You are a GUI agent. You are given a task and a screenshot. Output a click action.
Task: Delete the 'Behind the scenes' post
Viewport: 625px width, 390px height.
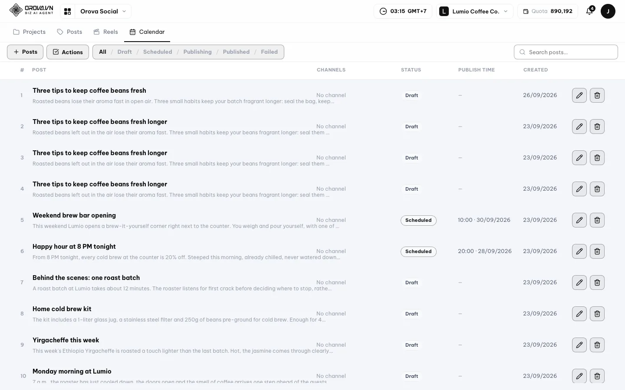pos(597,283)
